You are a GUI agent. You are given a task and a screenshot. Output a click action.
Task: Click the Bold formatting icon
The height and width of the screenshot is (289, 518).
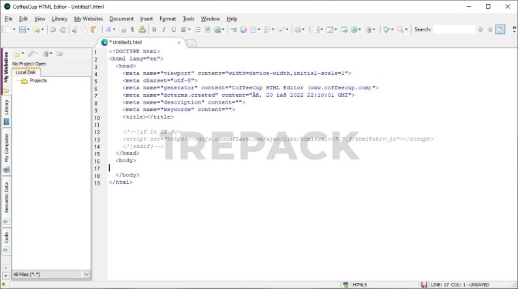click(154, 30)
